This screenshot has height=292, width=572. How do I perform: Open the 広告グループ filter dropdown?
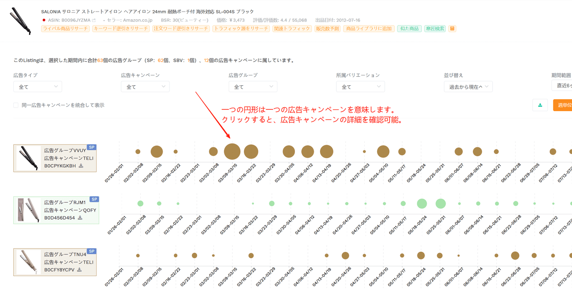(253, 87)
